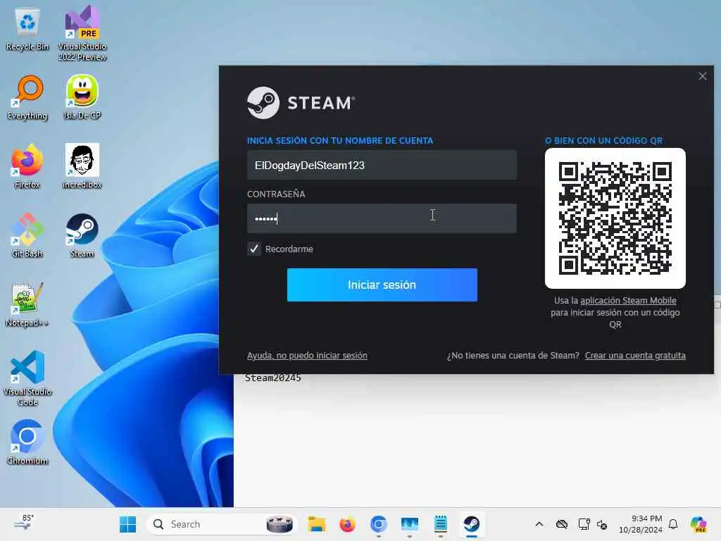
Task: Select the Everything search desktop icon
Action: (x=27, y=97)
